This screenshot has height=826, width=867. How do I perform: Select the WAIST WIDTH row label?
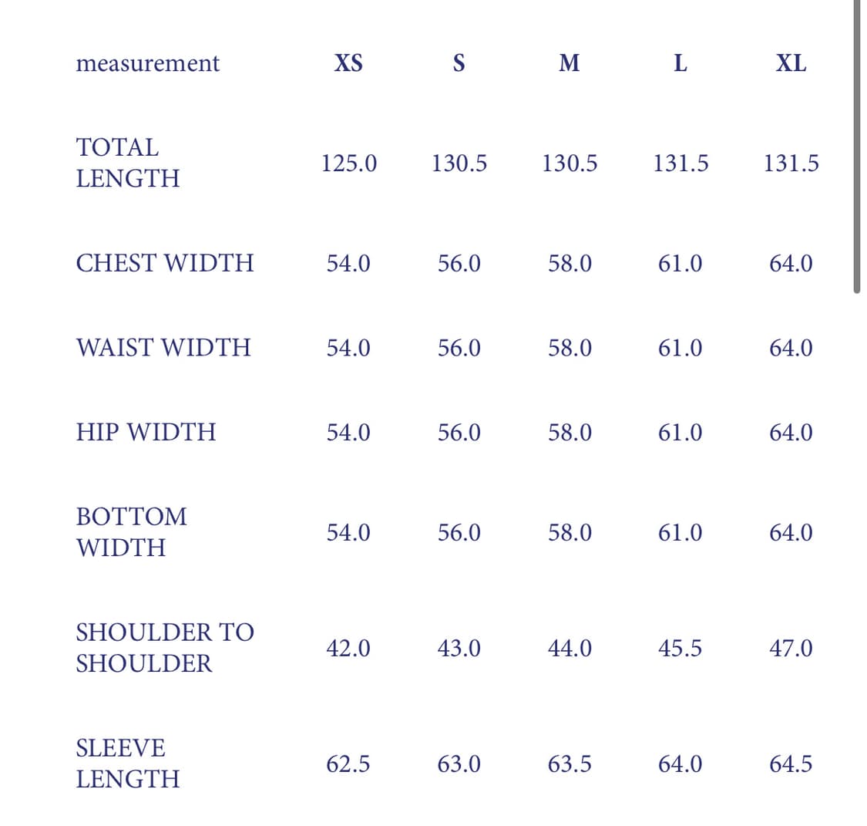click(x=163, y=347)
